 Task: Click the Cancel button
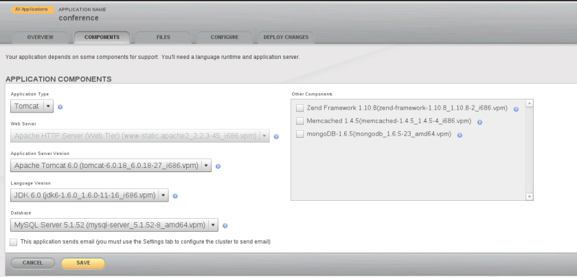pos(32,263)
